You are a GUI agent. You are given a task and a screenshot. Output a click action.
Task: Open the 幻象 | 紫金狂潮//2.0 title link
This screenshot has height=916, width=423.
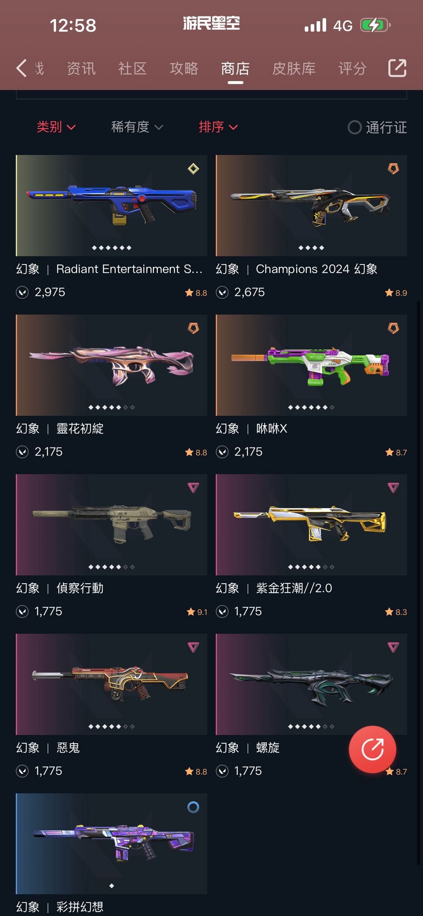tap(274, 588)
